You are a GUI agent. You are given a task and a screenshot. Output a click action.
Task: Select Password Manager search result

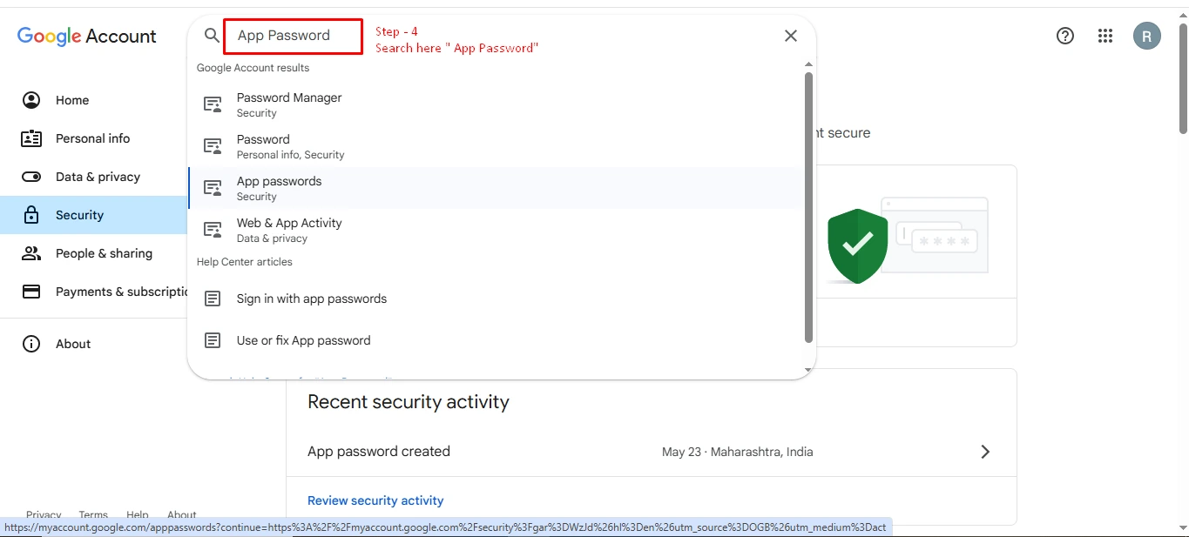point(289,104)
